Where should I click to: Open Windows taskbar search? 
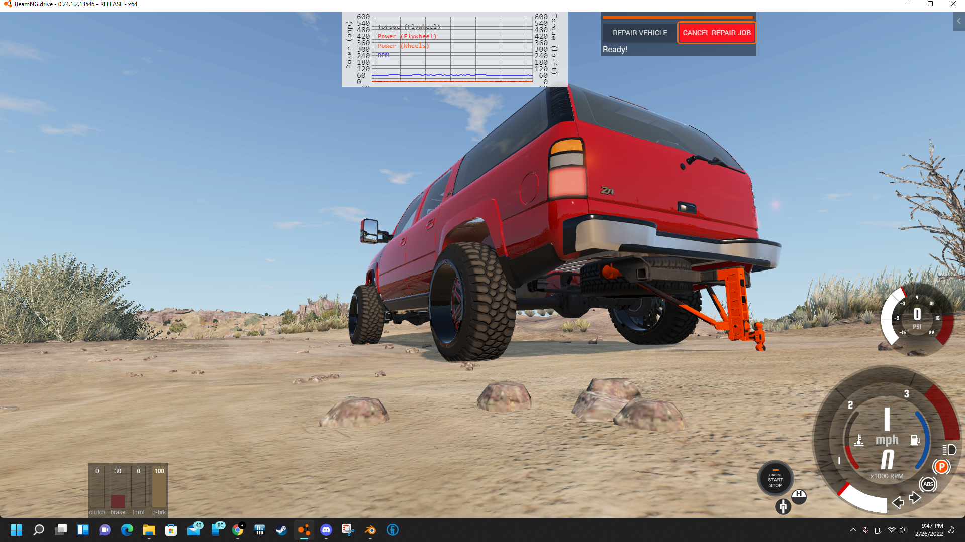(39, 530)
